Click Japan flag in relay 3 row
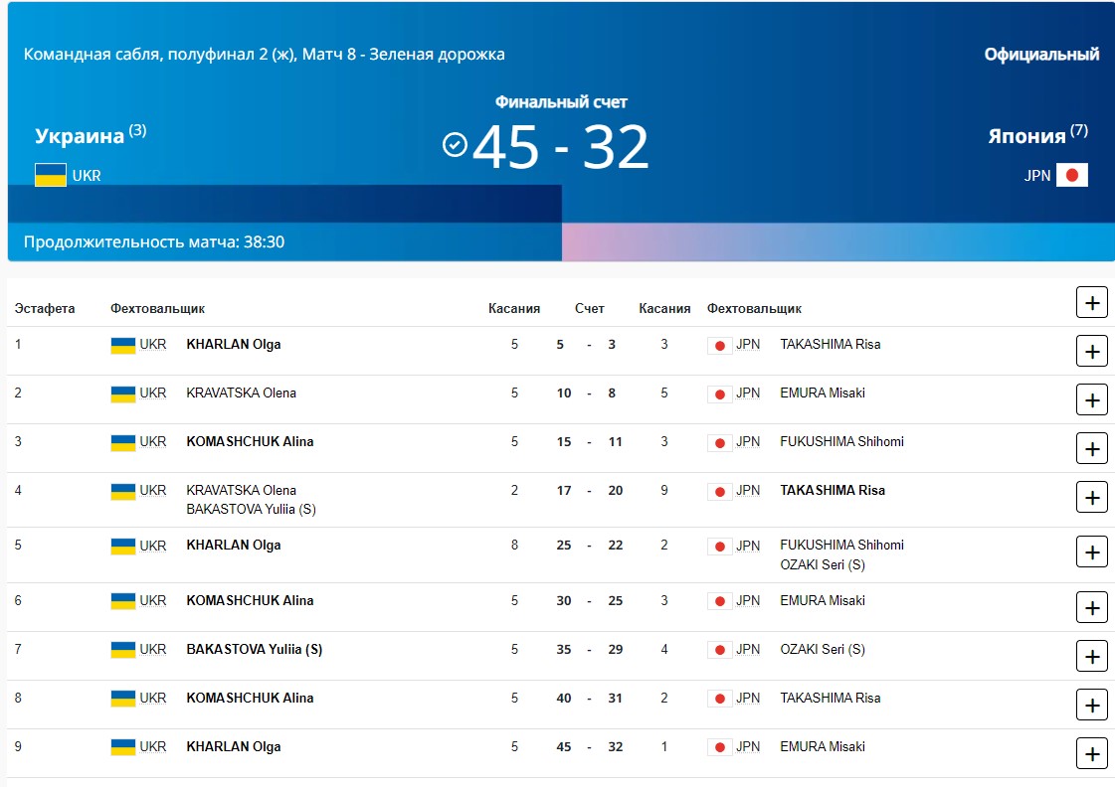 [720, 442]
